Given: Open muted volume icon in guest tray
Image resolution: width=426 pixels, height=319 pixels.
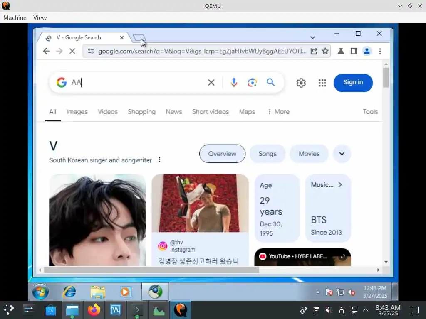Looking at the screenshot, I should tap(352, 292).
